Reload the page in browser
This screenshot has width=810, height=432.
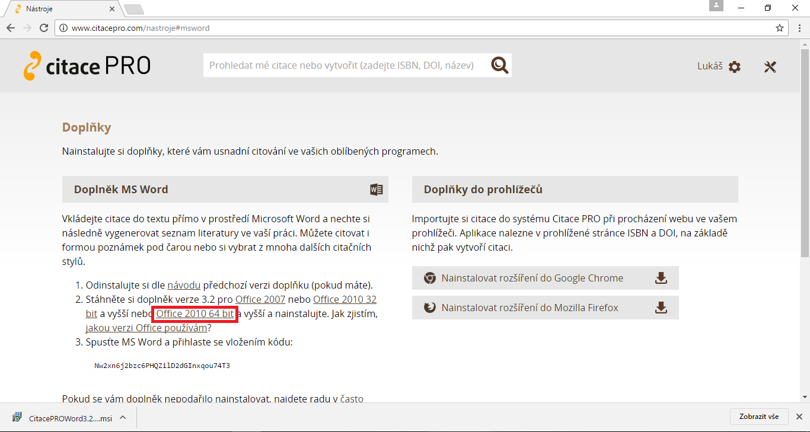(x=43, y=28)
